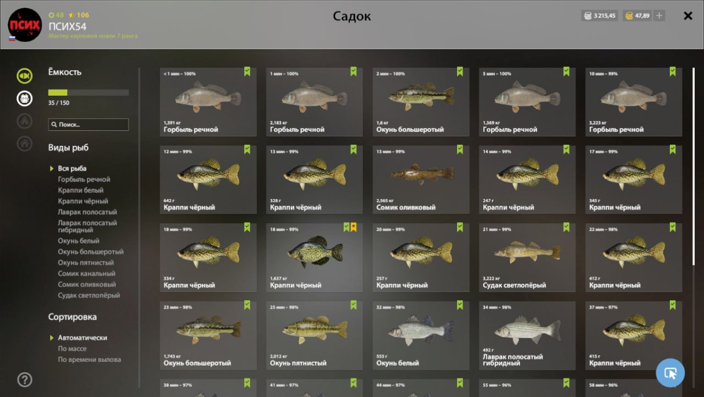Screen dimensions: 704x397
Task: Filter by Краппи чёрный species
Action: 83,201
